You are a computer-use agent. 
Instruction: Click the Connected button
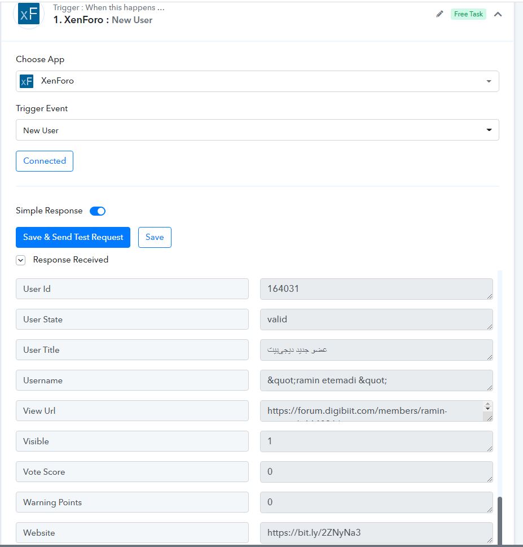click(45, 161)
